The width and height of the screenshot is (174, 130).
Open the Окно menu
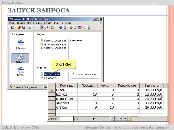pyautogui.click(x=57, y=23)
